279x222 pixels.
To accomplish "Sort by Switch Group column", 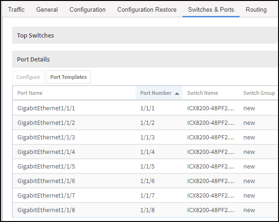I will [259, 93].
